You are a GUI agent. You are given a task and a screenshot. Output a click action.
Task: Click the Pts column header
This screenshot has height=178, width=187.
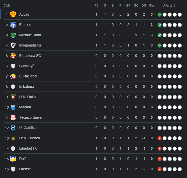coord(152,6)
